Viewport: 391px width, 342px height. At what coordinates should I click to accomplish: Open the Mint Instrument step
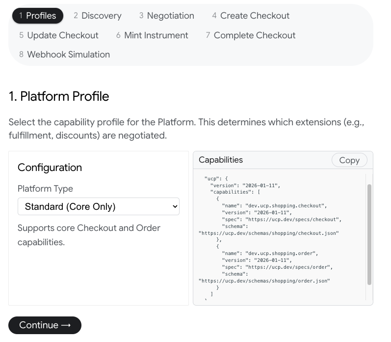152,35
